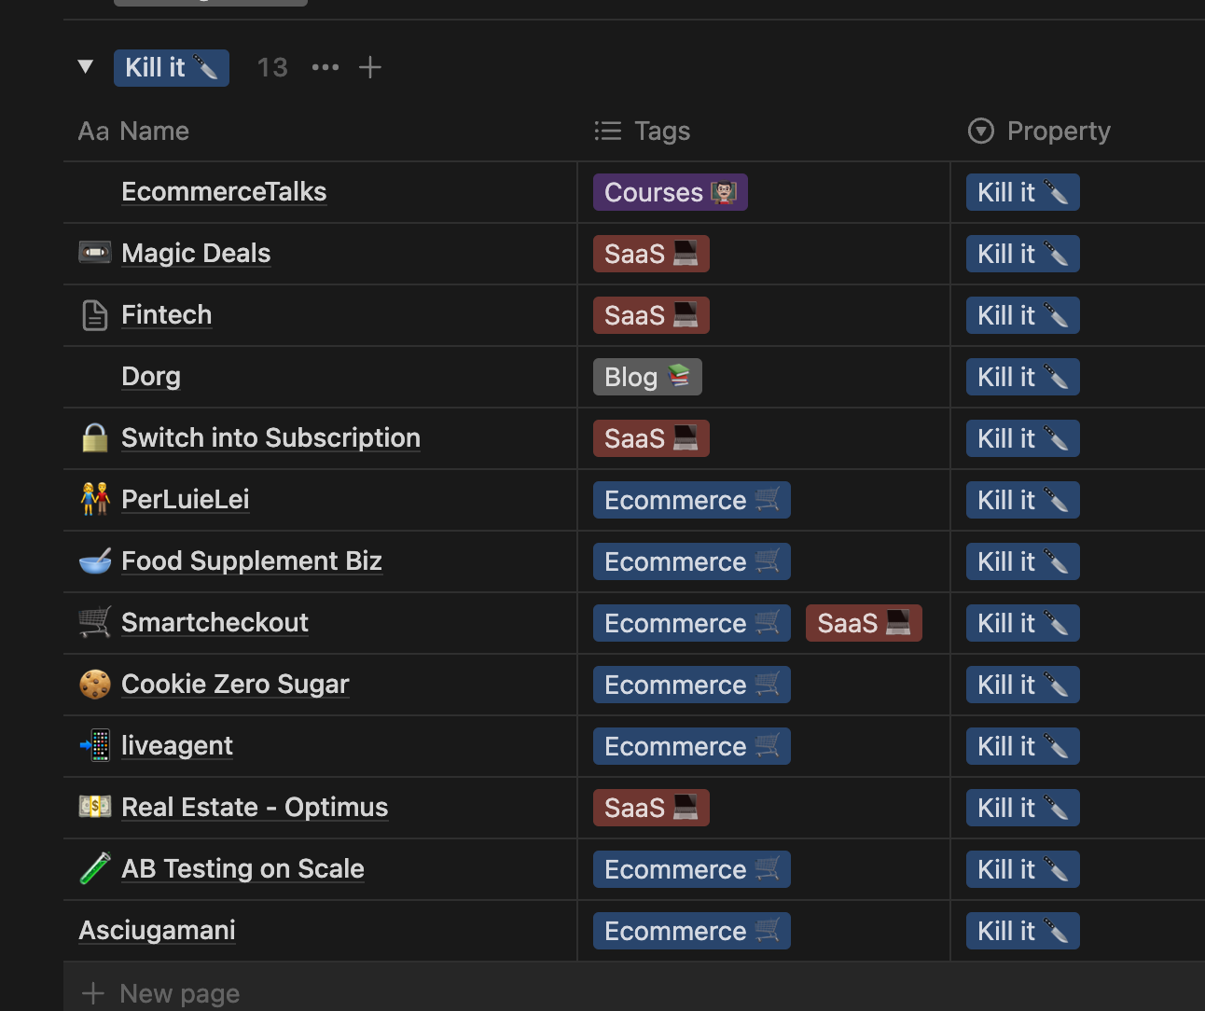Open the Tags column header
The width and height of the screenshot is (1205, 1011).
pyautogui.click(x=642, y=131)
